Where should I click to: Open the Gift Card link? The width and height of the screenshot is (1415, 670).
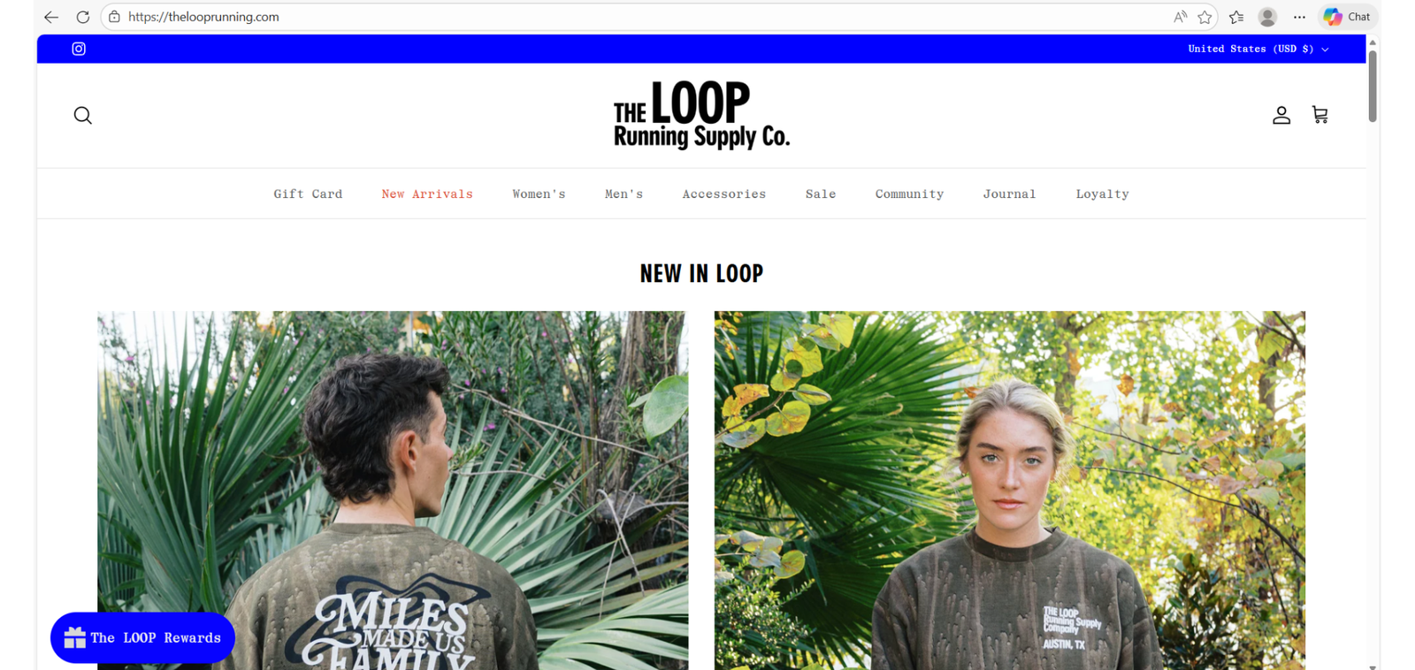308,194
